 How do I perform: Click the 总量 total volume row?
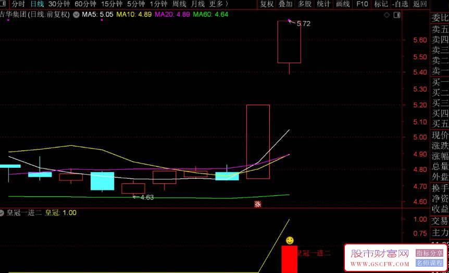(440, 166)
